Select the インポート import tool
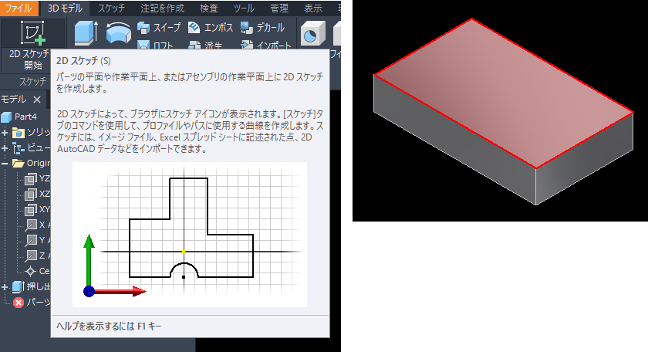648x352 pixels. coord(265,45)
